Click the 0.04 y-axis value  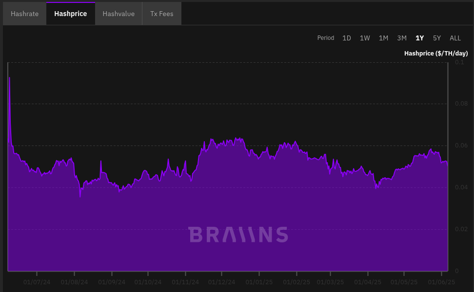click(x=461, y=187)
